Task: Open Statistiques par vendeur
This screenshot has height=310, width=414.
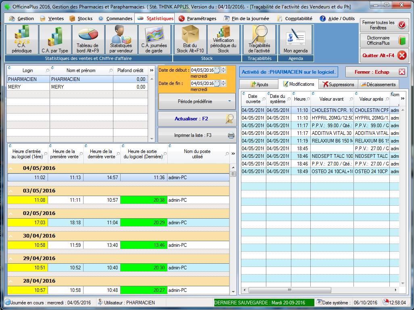Action: 121,39
